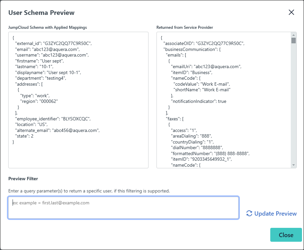
Task: Click the refresh arrows icon beside Update Preview
Action: [249, 214]
